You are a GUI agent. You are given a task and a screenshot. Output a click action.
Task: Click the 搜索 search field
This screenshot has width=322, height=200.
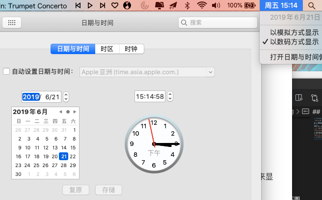tap(218, 23)
